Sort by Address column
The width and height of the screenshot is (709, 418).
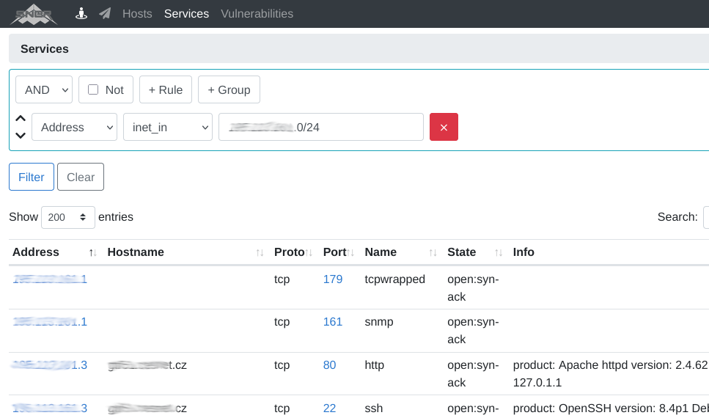point(54,252)
